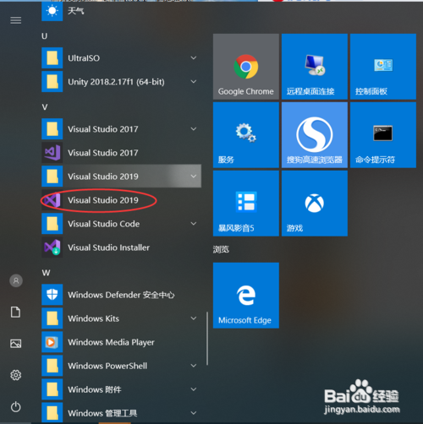Expand Visual Studio 2019 folder chevron

coord(194,177)
